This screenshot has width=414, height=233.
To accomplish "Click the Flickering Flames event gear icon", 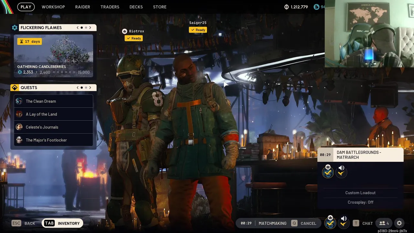I will click(15, 28).
